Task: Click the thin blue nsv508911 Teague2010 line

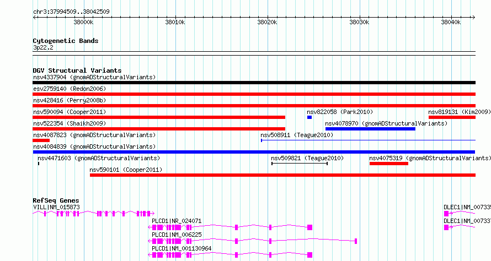Action: click(369, 140)
